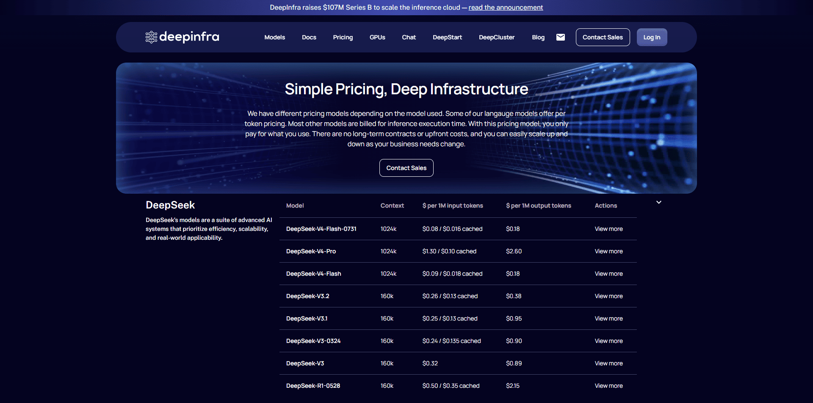Click the 160k context for DeepSeek-V3.2
The width and height of the screenshot is (813, 403).
387,296
